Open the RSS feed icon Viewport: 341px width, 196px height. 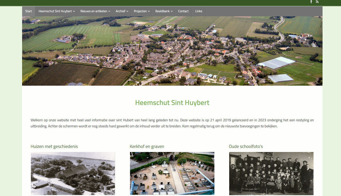click(x=317, y=2)
